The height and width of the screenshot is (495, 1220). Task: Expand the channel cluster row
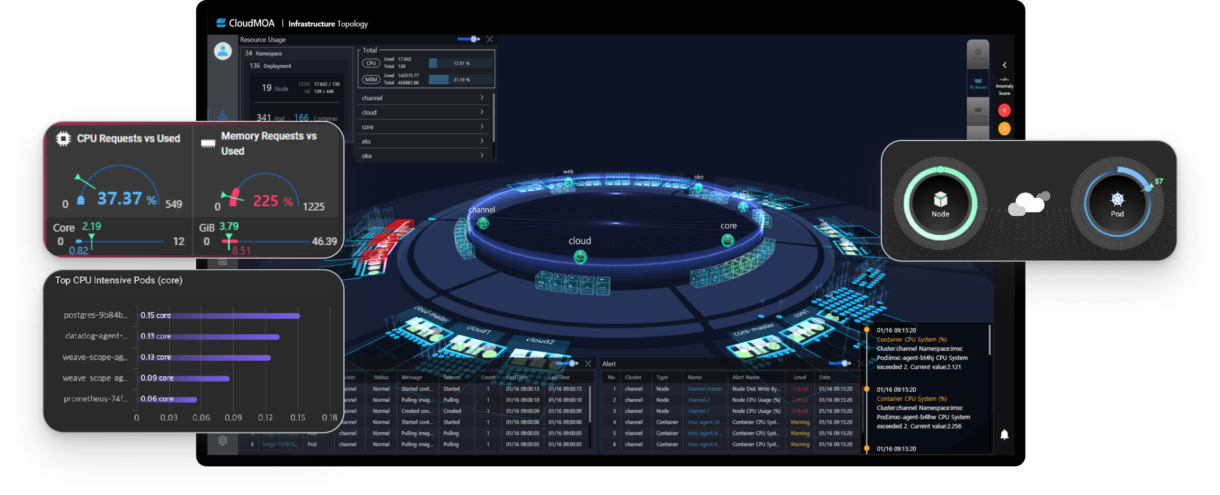[x=423, y=98]
